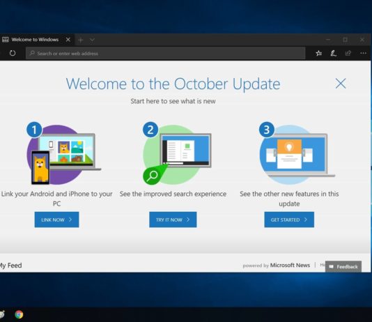This screenshot has width=372, height=322.
Task: Open a new tab with the plus icon
Action: (81, 40)
